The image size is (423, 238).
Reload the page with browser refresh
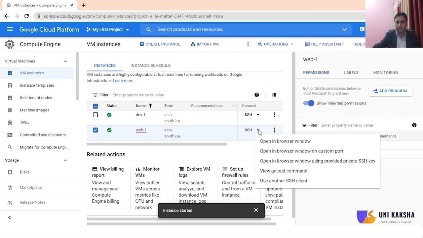click(26, 16)
